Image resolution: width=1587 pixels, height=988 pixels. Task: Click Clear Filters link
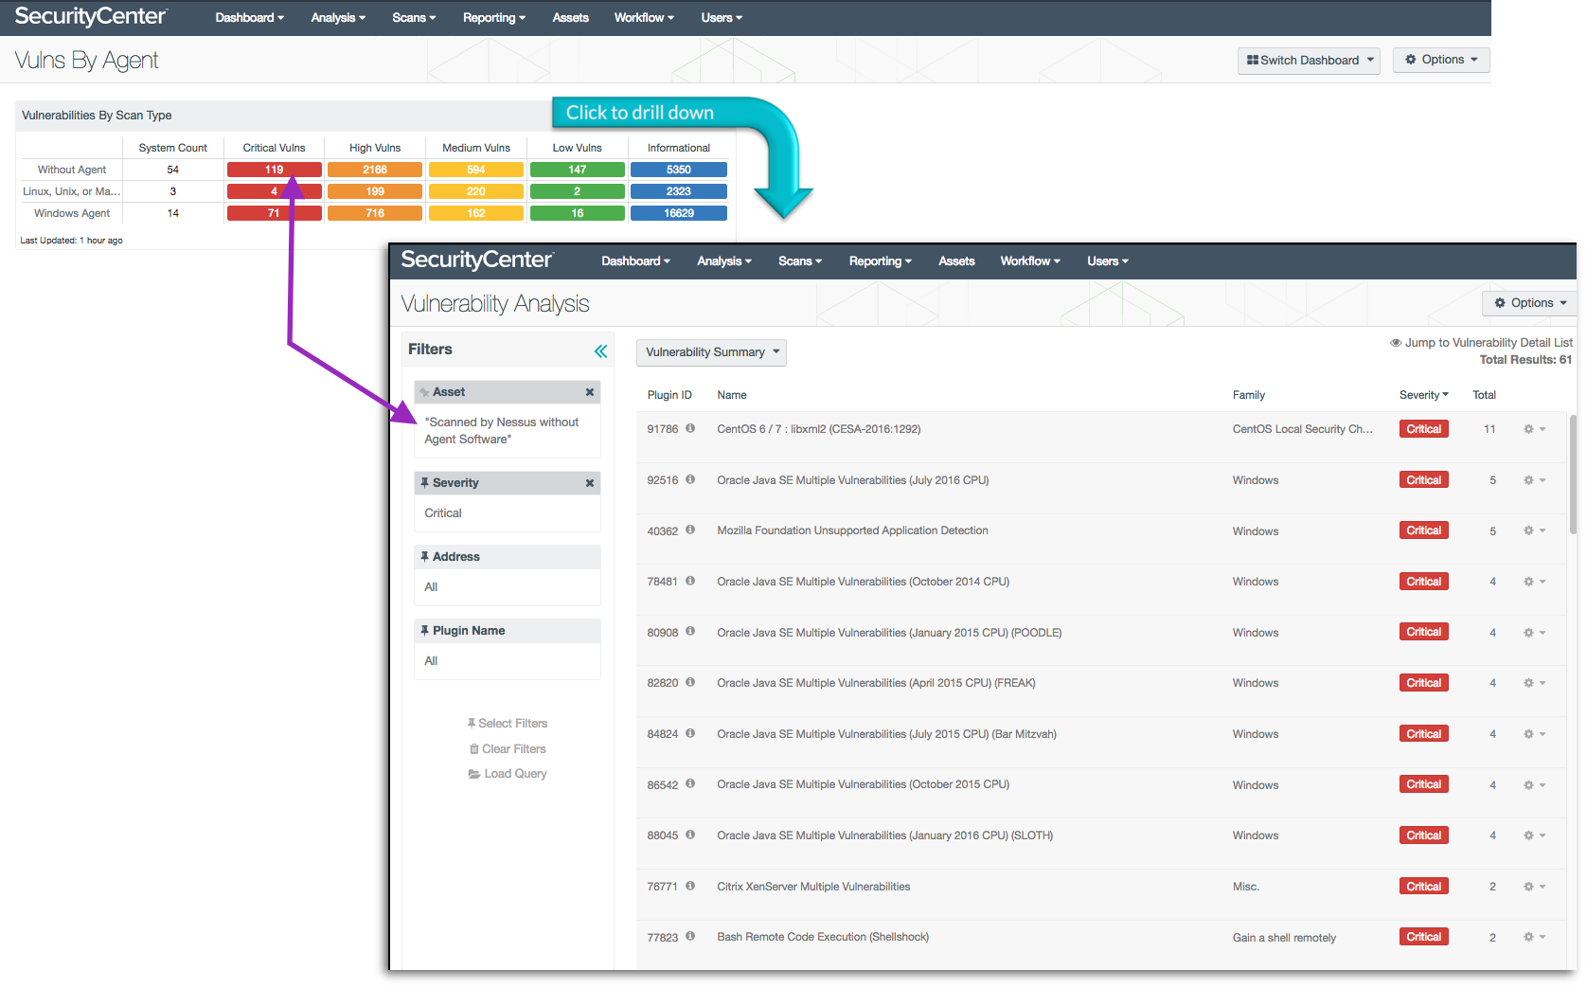(508, 749)
